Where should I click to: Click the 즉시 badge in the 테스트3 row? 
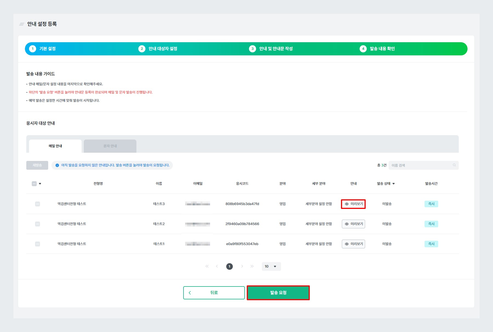coord(431,204)
